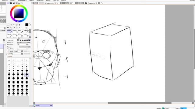
Task: Reset canvas rotation in the toolbar
Action: tap(83, 3)
